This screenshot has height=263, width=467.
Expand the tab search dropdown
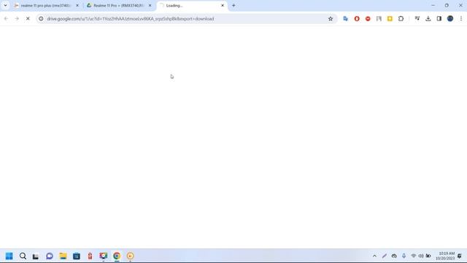pyautogui.click(x=5, y=5)
